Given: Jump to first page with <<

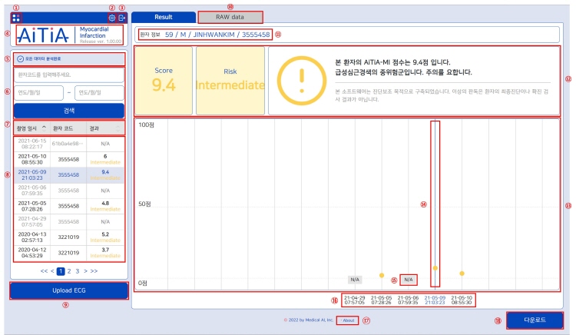Looking at the screenshot, I should [42, 272].
